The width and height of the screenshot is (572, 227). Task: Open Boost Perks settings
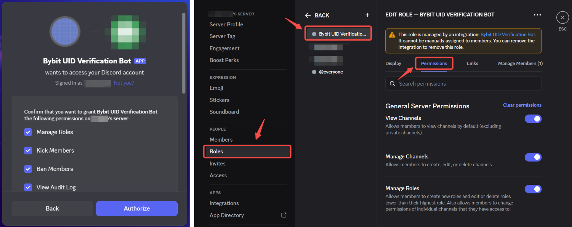(224, 60)
